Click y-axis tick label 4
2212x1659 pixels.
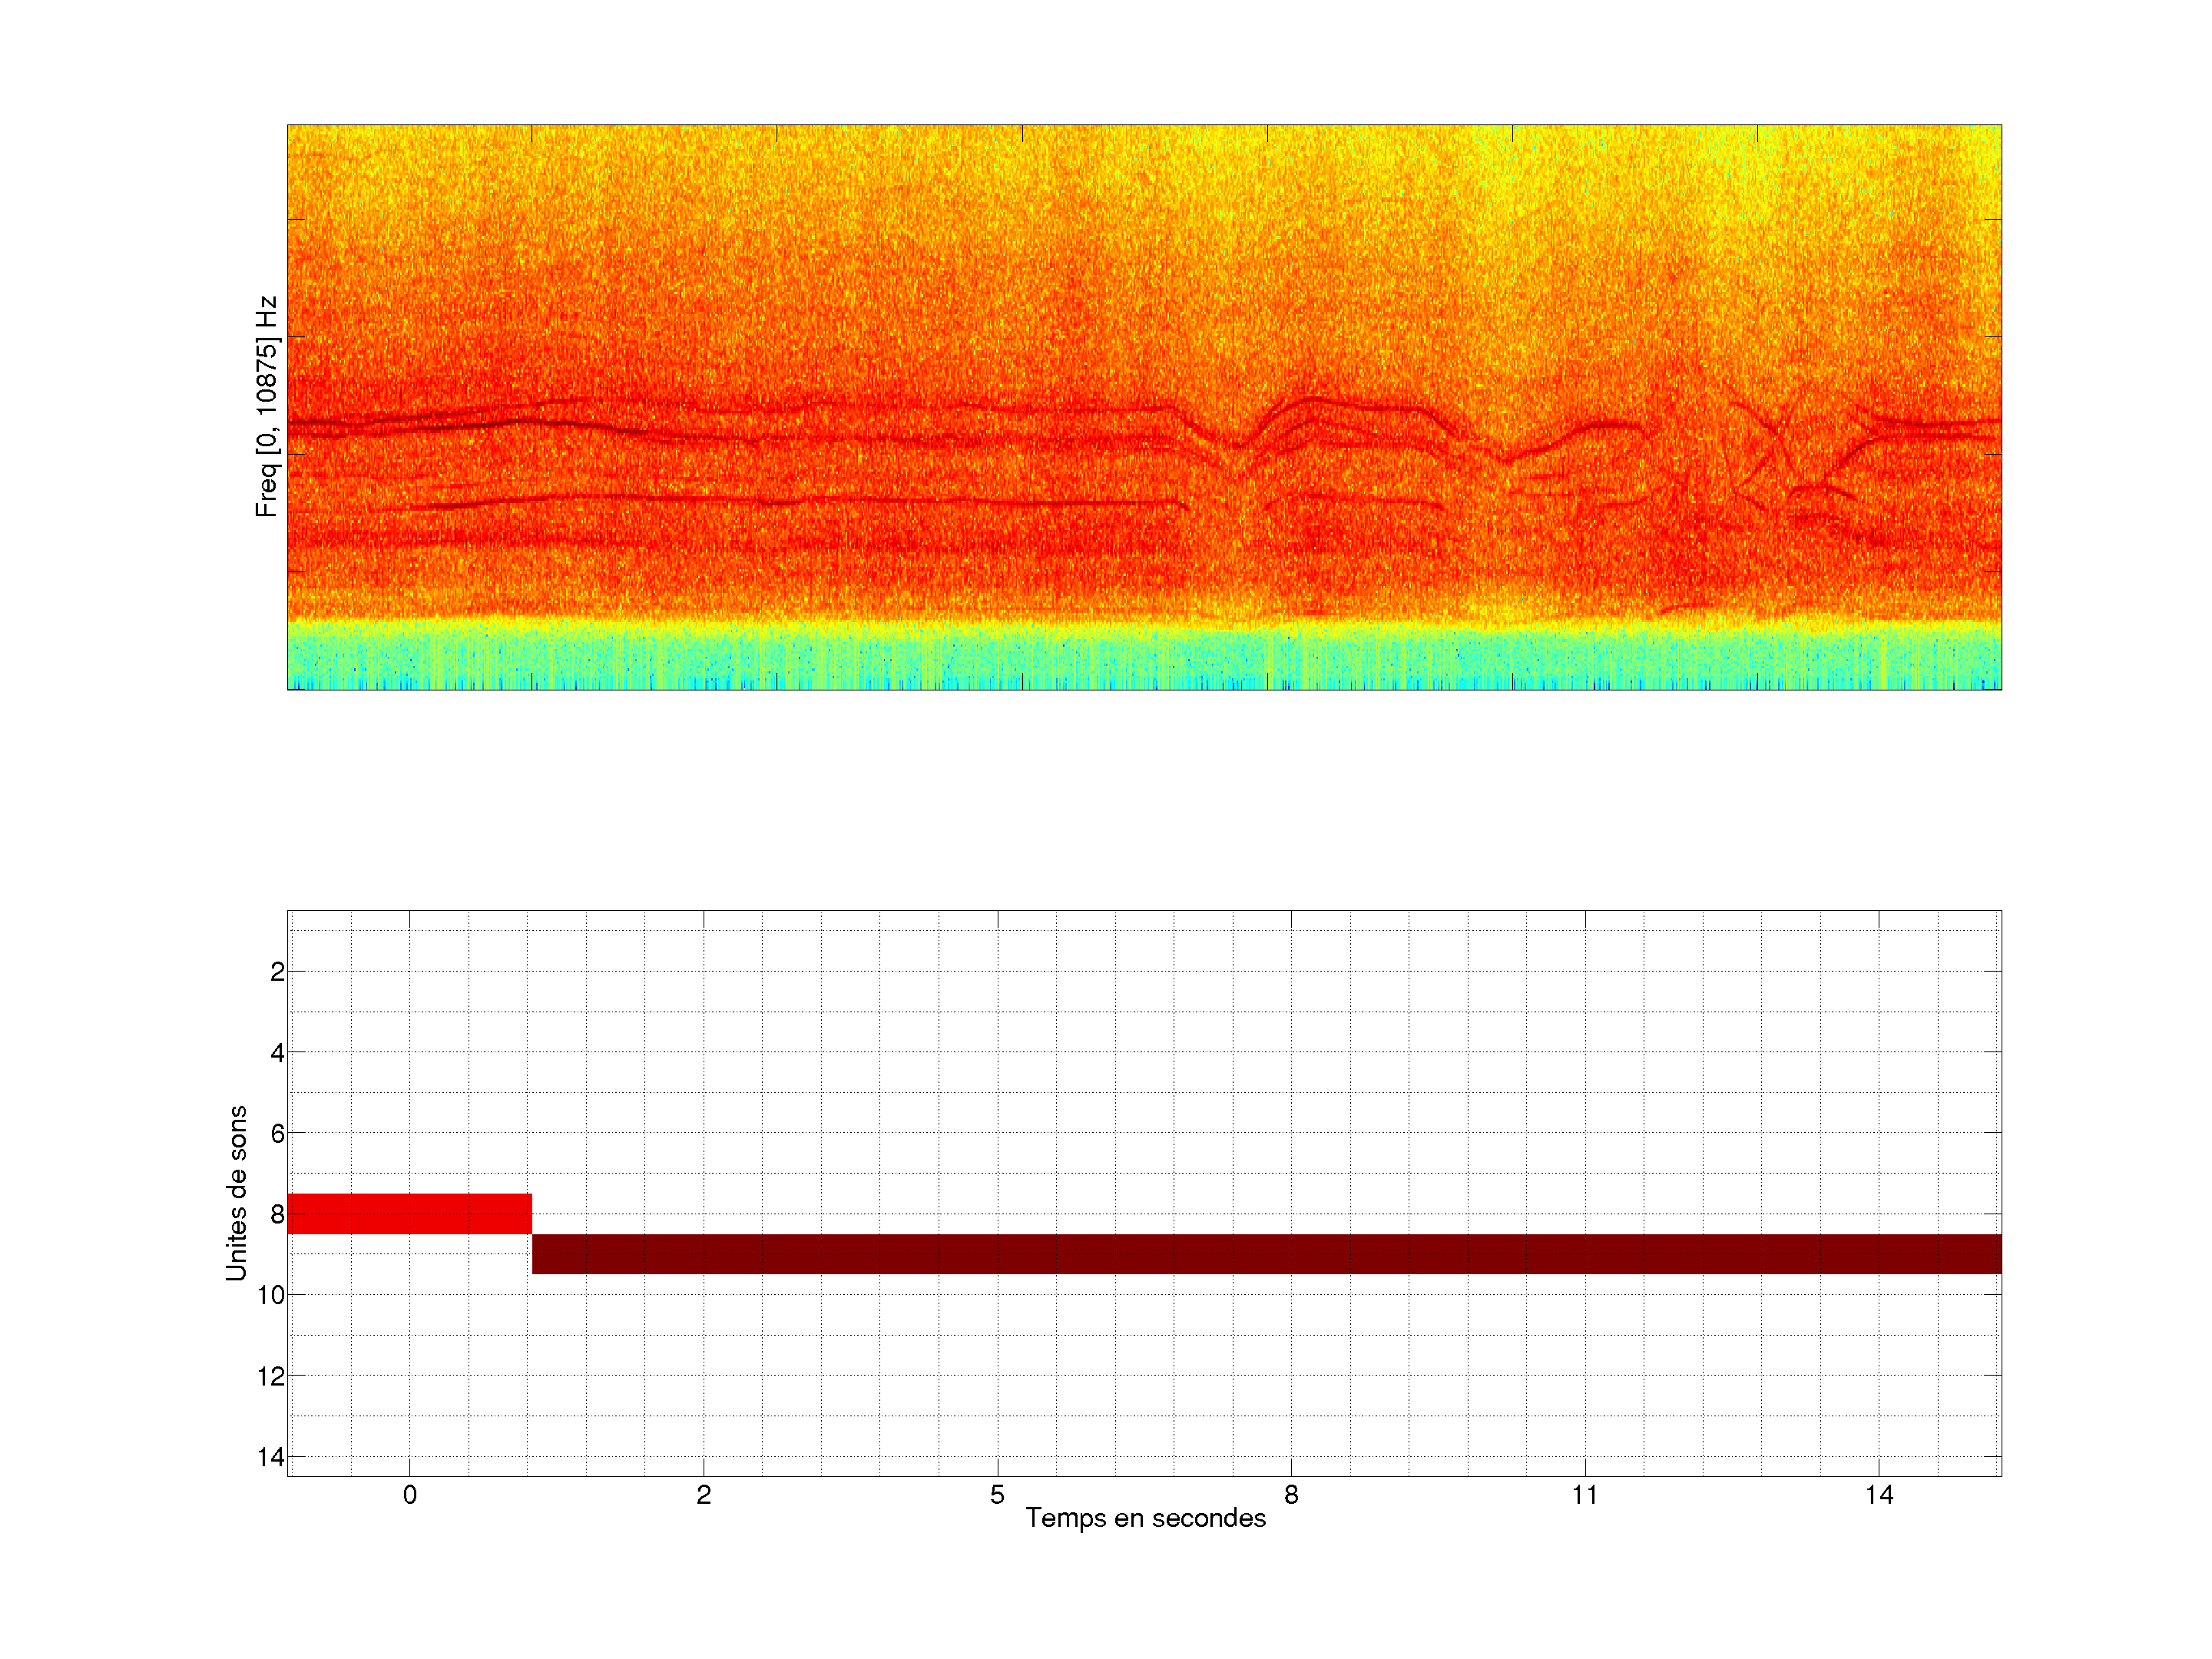coord(277,1053)
